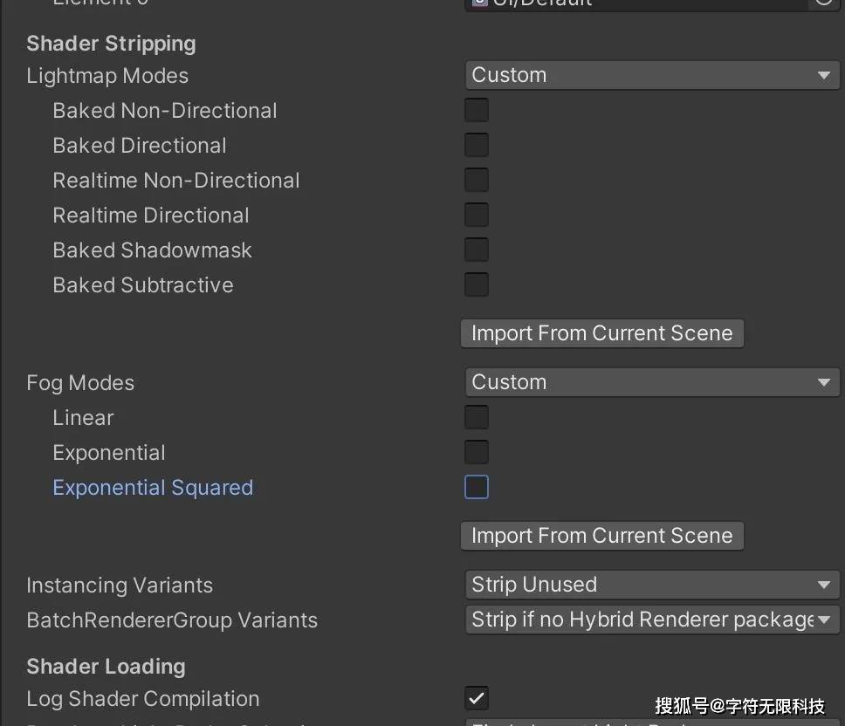Click Import From Current Scene under Fog Modes
The width and height of the screenshot is (845, 726).
point(601,536)
